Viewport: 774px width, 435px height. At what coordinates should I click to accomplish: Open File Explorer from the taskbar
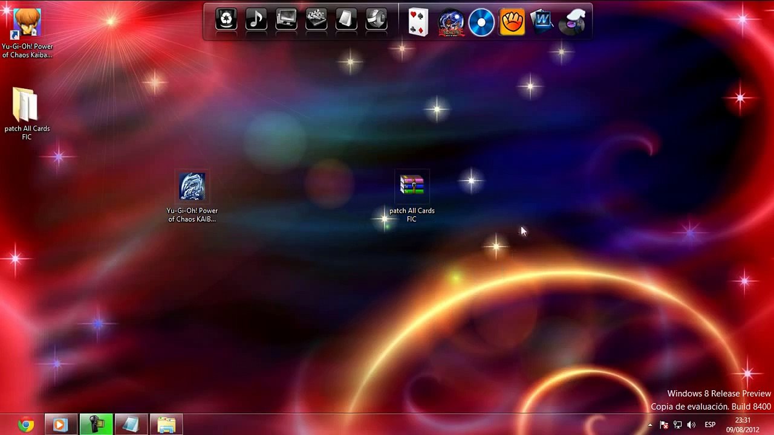click(x=166, y=425)
